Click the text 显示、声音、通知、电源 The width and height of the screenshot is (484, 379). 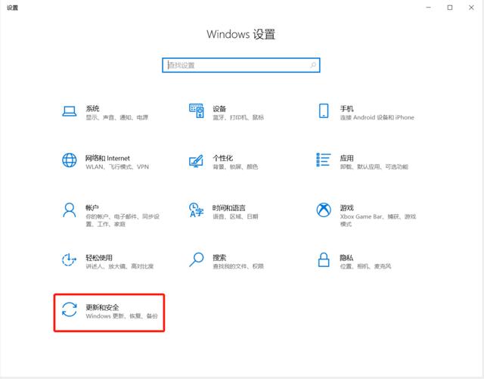coord(117,117)
